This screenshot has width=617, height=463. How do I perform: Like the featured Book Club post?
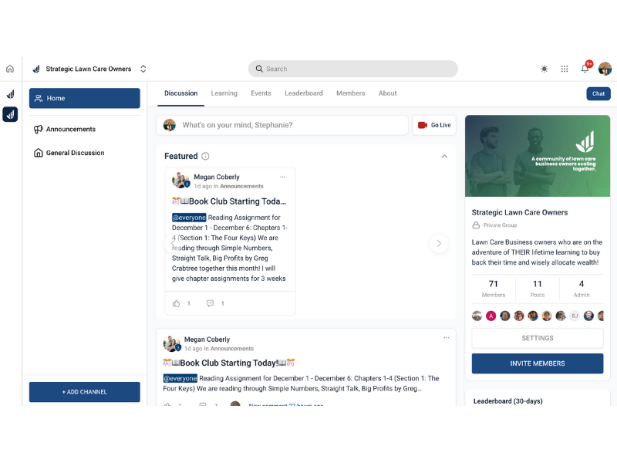pyautogui.click(x=177, y=303)
